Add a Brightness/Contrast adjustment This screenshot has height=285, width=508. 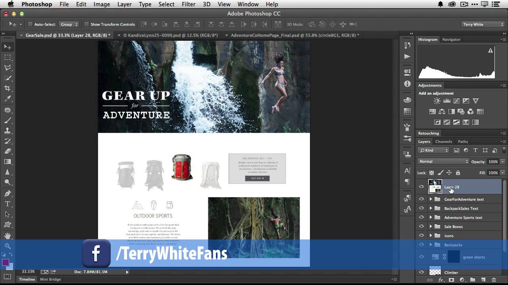point(437,101)
